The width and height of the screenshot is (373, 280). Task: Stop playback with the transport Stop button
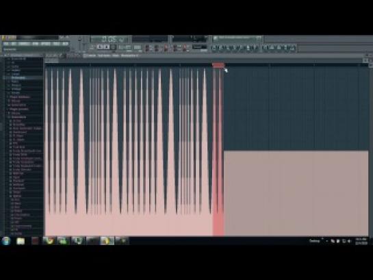point(106,47)
